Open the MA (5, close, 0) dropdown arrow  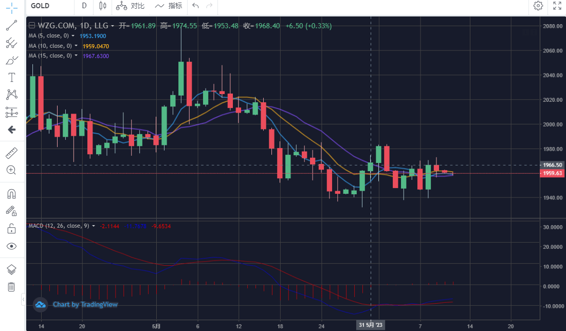pos(73,36)
